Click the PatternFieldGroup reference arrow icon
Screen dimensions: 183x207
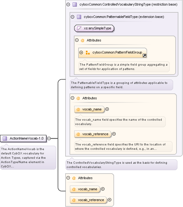pyautogui.click(x=144, y=56)
